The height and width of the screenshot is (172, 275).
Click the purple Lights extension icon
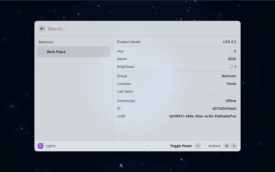point(40,146)
